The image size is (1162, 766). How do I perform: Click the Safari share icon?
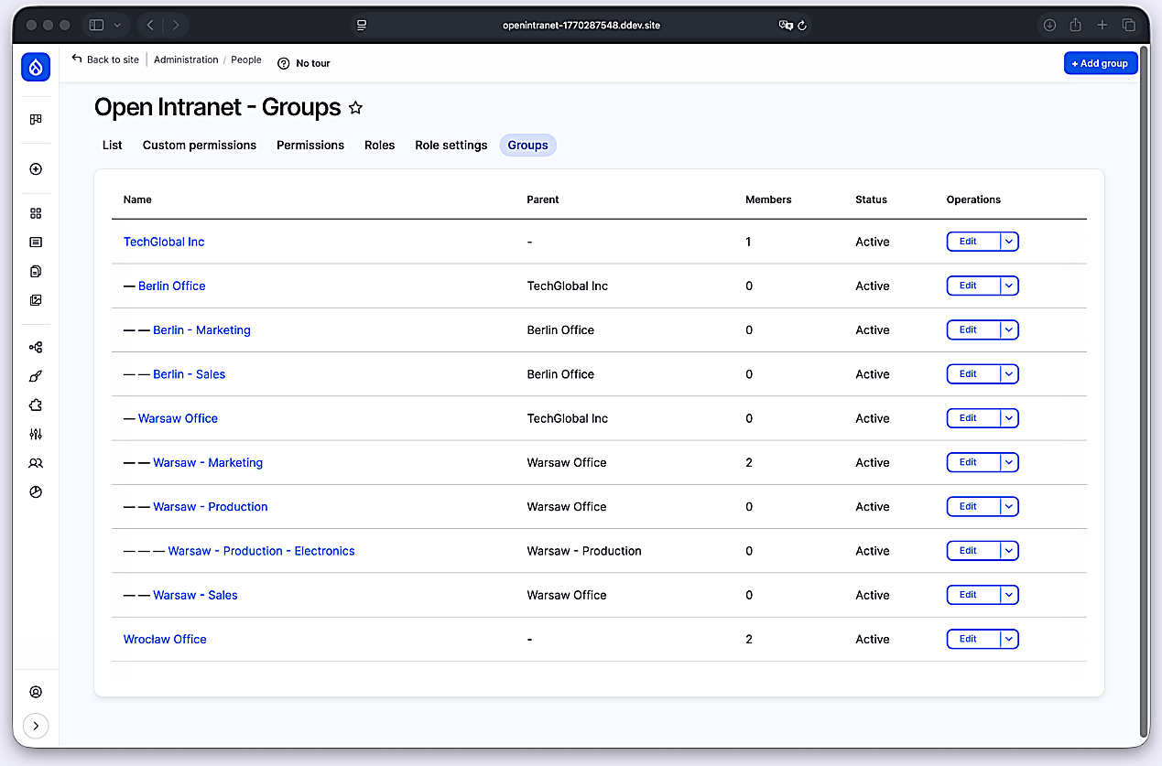1077,25
